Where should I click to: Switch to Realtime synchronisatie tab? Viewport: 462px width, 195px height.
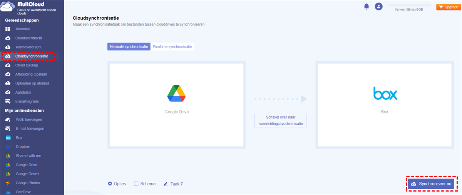pyautogui.click(x=172, y=46)
